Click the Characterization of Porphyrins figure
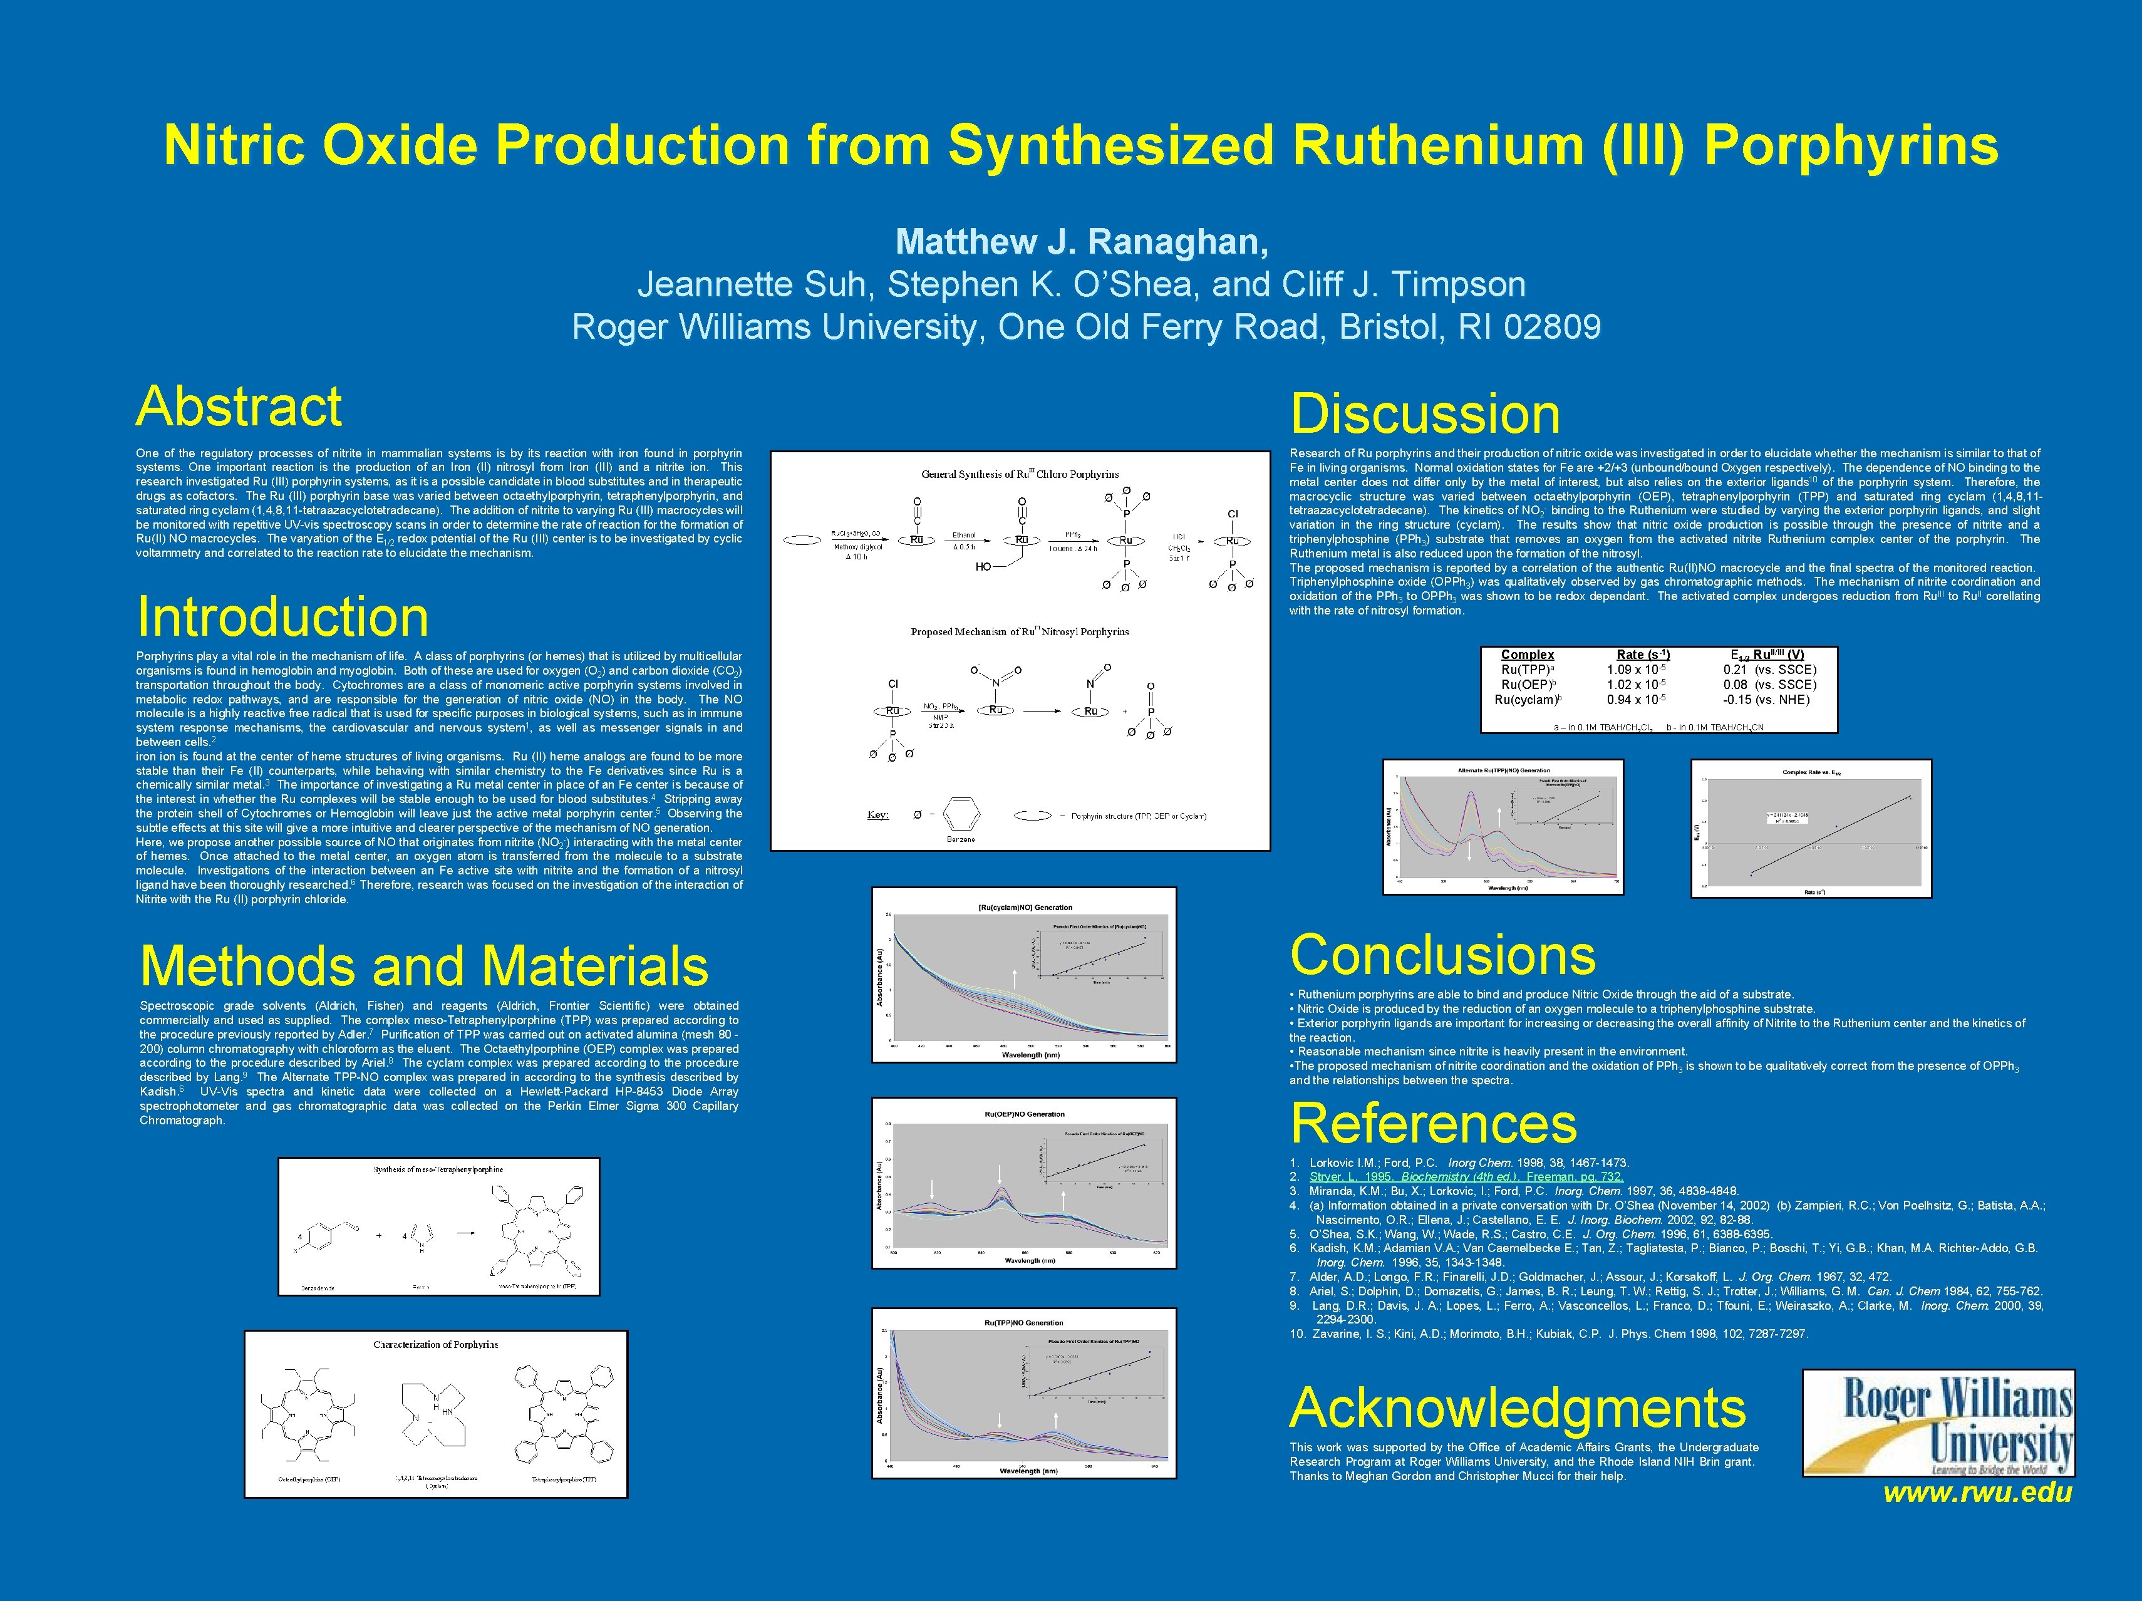Screen dimensions: 2142x1601 tap(436, 1413)
